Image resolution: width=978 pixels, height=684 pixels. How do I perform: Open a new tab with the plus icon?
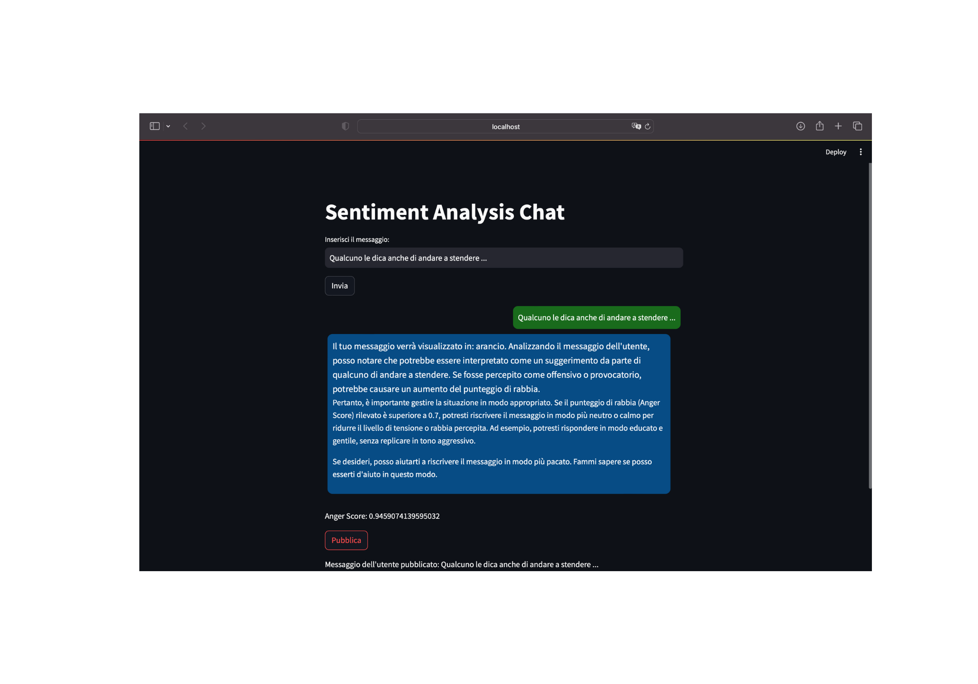click(x=838, y=126)
